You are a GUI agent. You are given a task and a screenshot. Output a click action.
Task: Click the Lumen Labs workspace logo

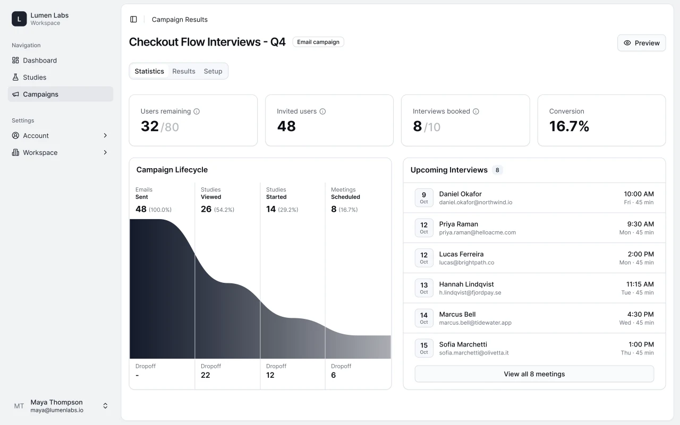(x=19, y=19)
